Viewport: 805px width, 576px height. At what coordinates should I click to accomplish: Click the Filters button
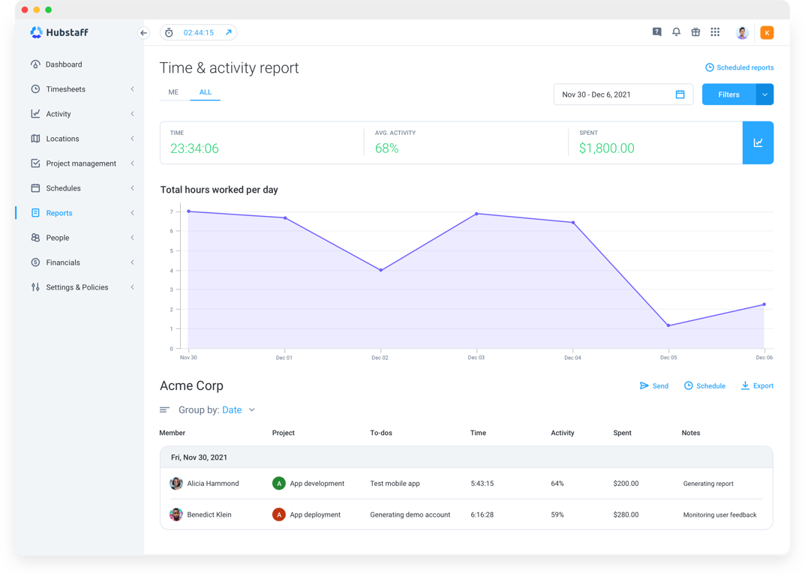[x=729, y=94]
